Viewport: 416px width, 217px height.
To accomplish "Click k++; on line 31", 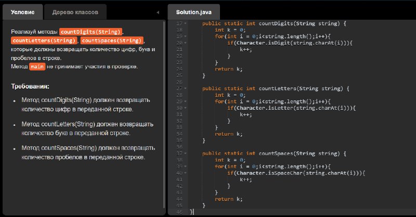I will click(x=245, y=114).
